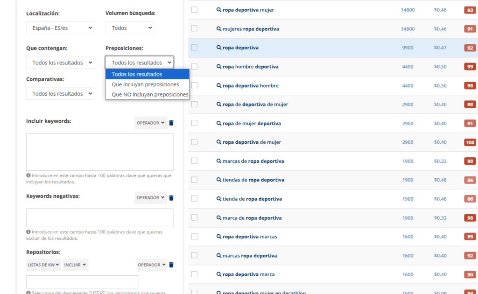Viewport: 478px width, 294px height.
Task: Click the red score badge showing 100
Action: (470, 142)
